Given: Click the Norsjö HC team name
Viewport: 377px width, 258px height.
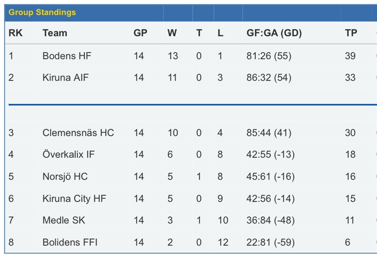Looking at the screenshot, I should point(65,176).
